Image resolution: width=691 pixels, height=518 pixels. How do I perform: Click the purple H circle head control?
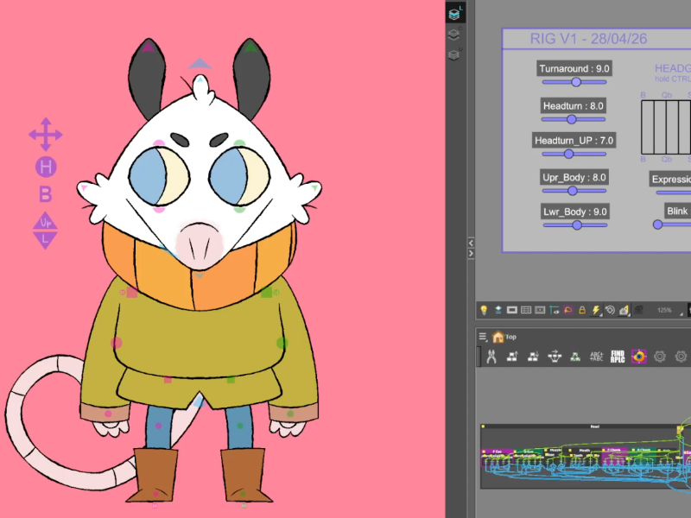46,167
